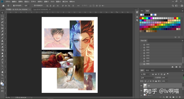Open the Swatches panel flyout menu
The image size is (184, 99).
pyautogui.click(x=182, y=11)
